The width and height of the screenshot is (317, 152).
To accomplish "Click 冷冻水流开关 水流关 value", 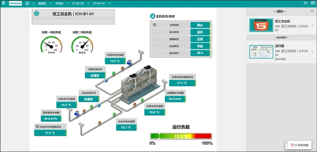I will tap(88, 99).
